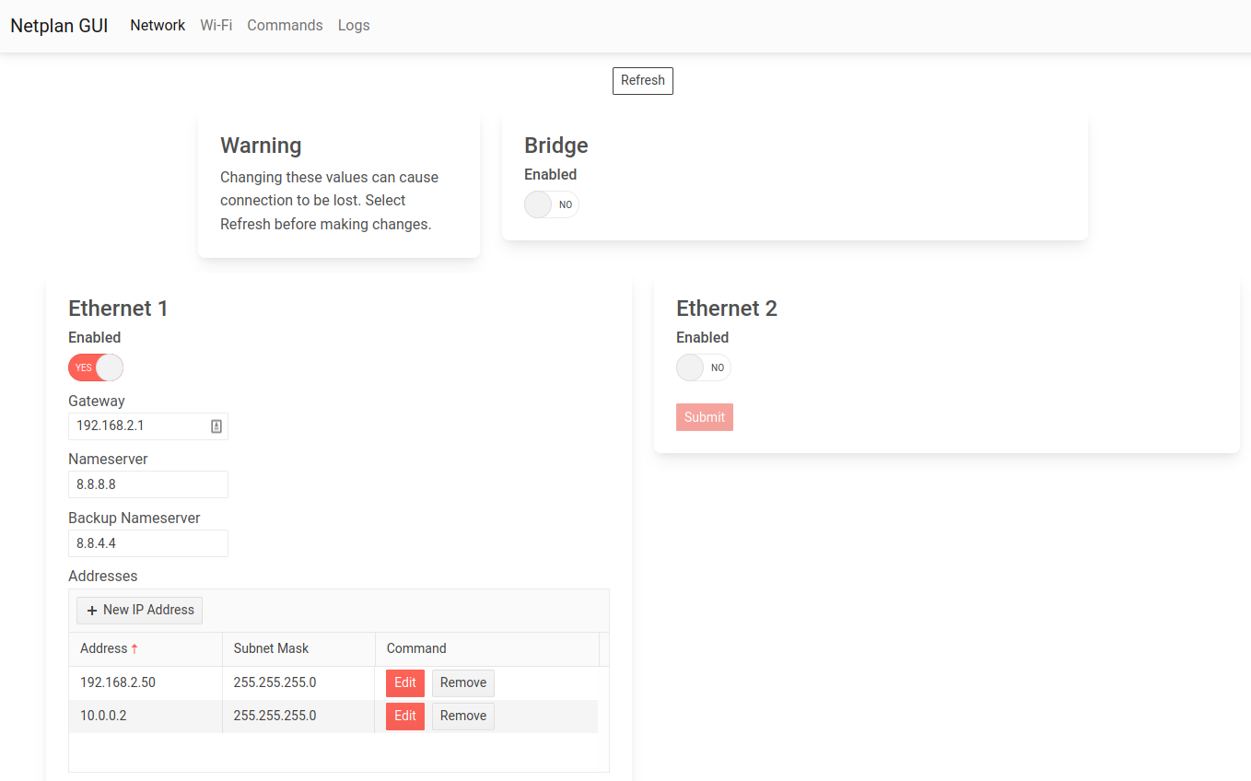This screenshot has height=781, width=1251.
Task: Click the Netplan GUI title
Action: pos(58,25)
